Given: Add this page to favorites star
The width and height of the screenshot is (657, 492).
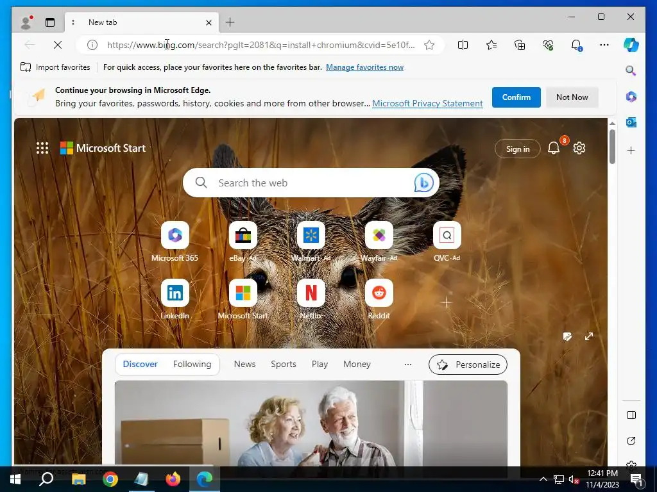Looking at the screenshot, I should 429,45.
